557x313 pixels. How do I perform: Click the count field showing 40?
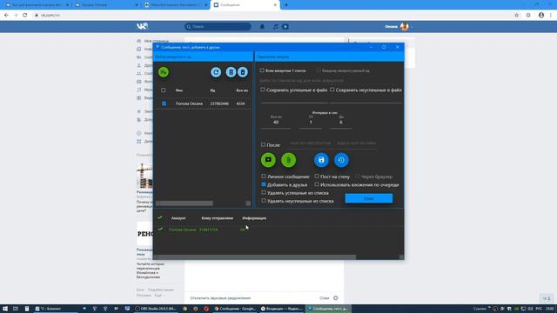coord(276,122)
